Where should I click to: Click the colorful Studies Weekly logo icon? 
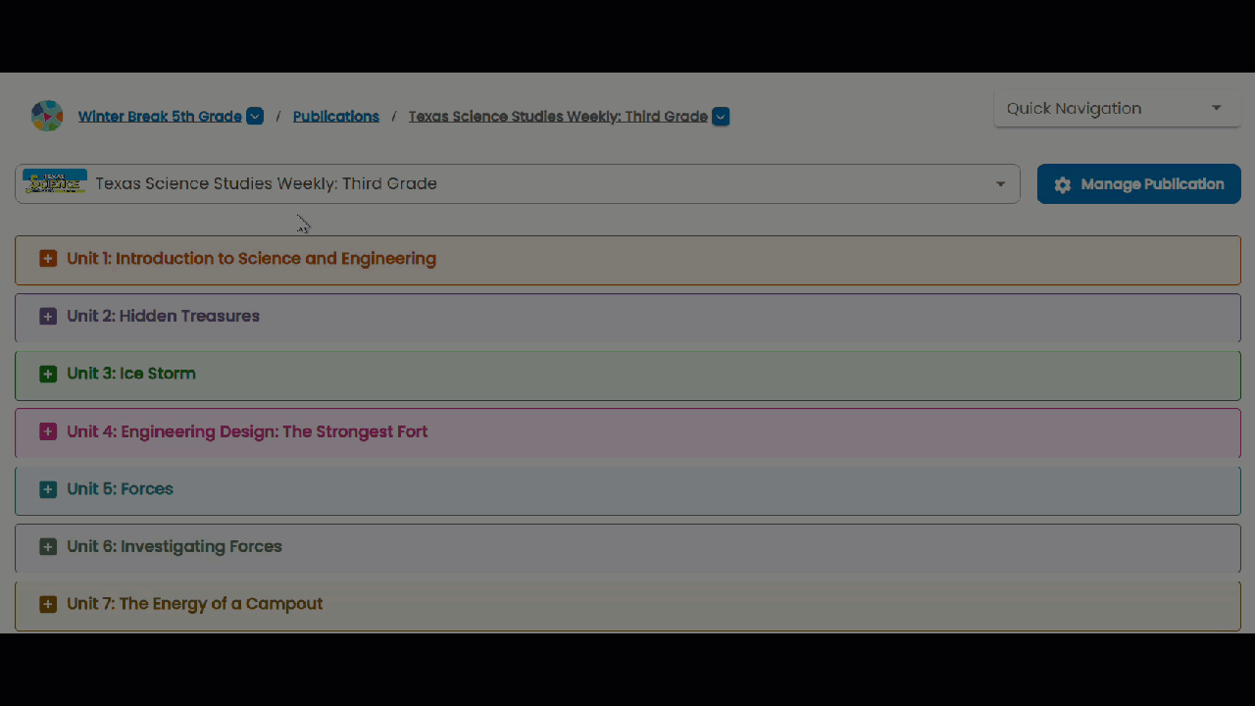tap(47, 116)
